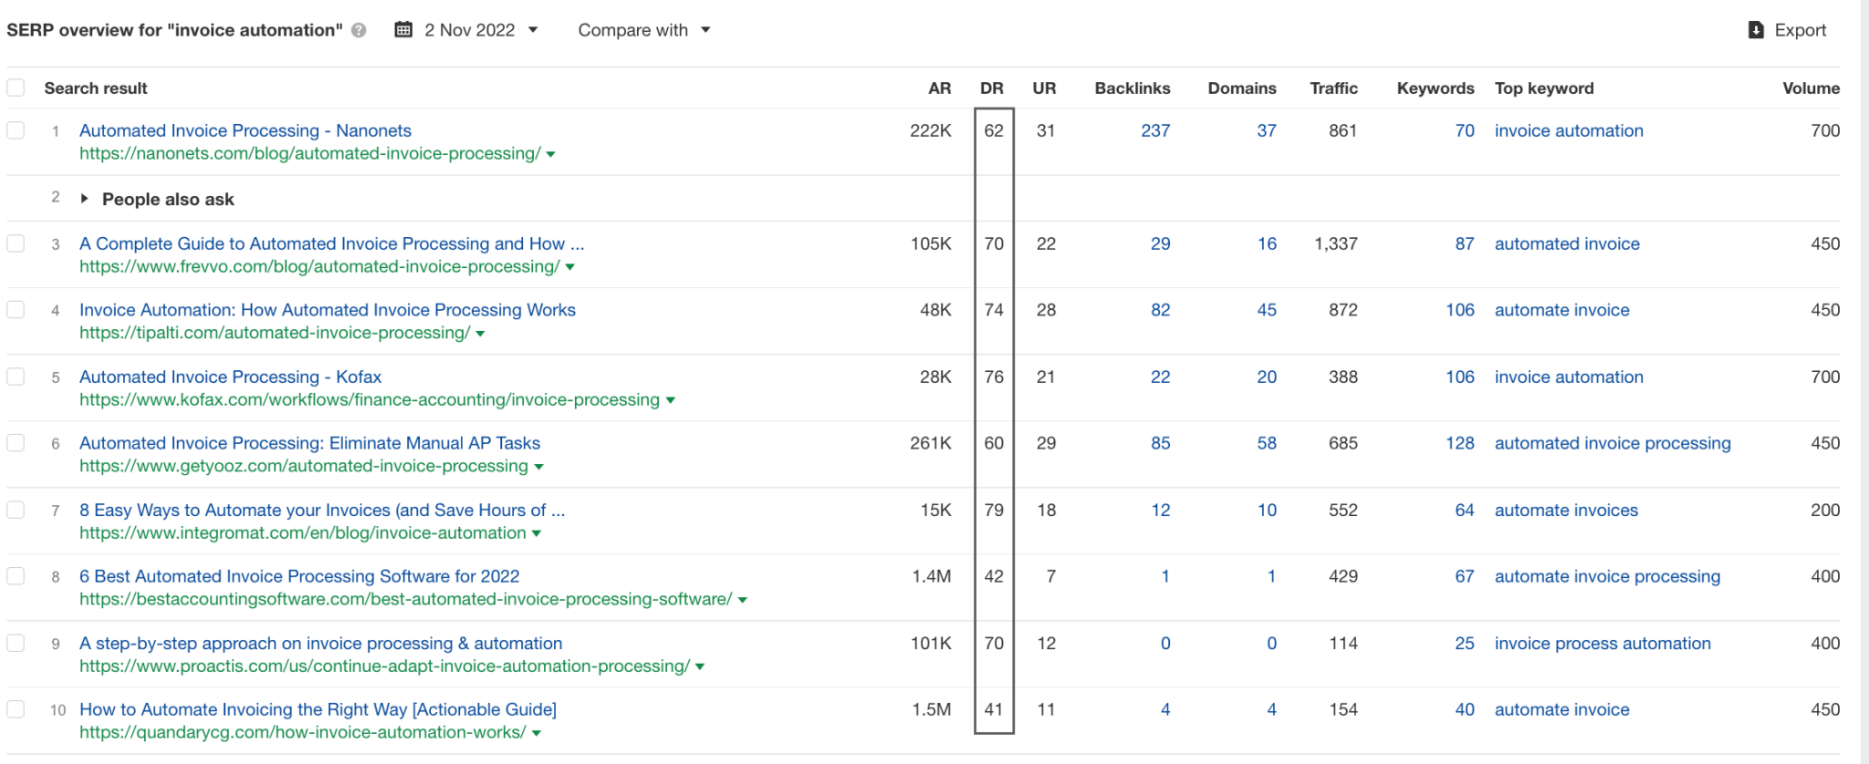Tick the checkbox for the Kofax result
Image resolution: width=1869 pixels, height=764 pixels.
tap(16, 377)
